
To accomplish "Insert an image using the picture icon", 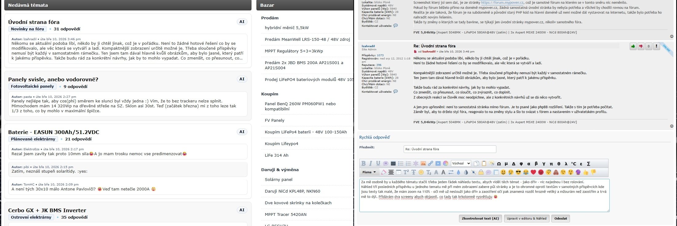I will [x=423, y=163].
